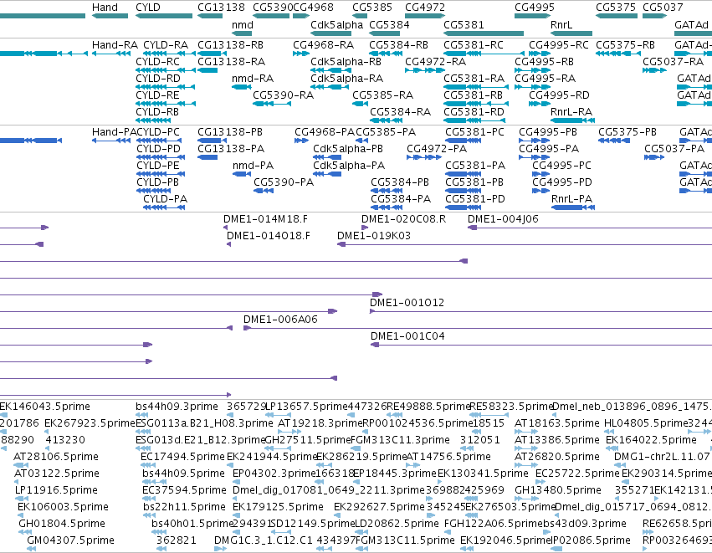Select the CG5037-RA transcript label
712x553 pixels.
[x=673, y=62]
